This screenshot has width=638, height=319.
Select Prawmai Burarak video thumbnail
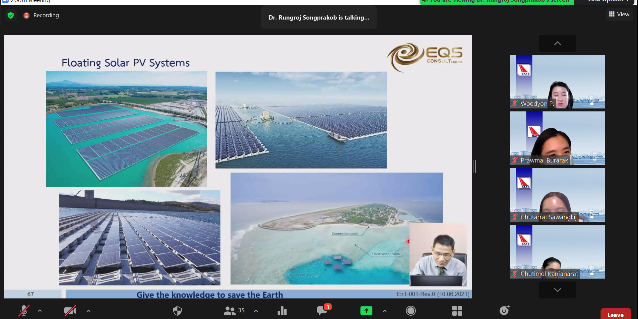[x=557, y=138]
